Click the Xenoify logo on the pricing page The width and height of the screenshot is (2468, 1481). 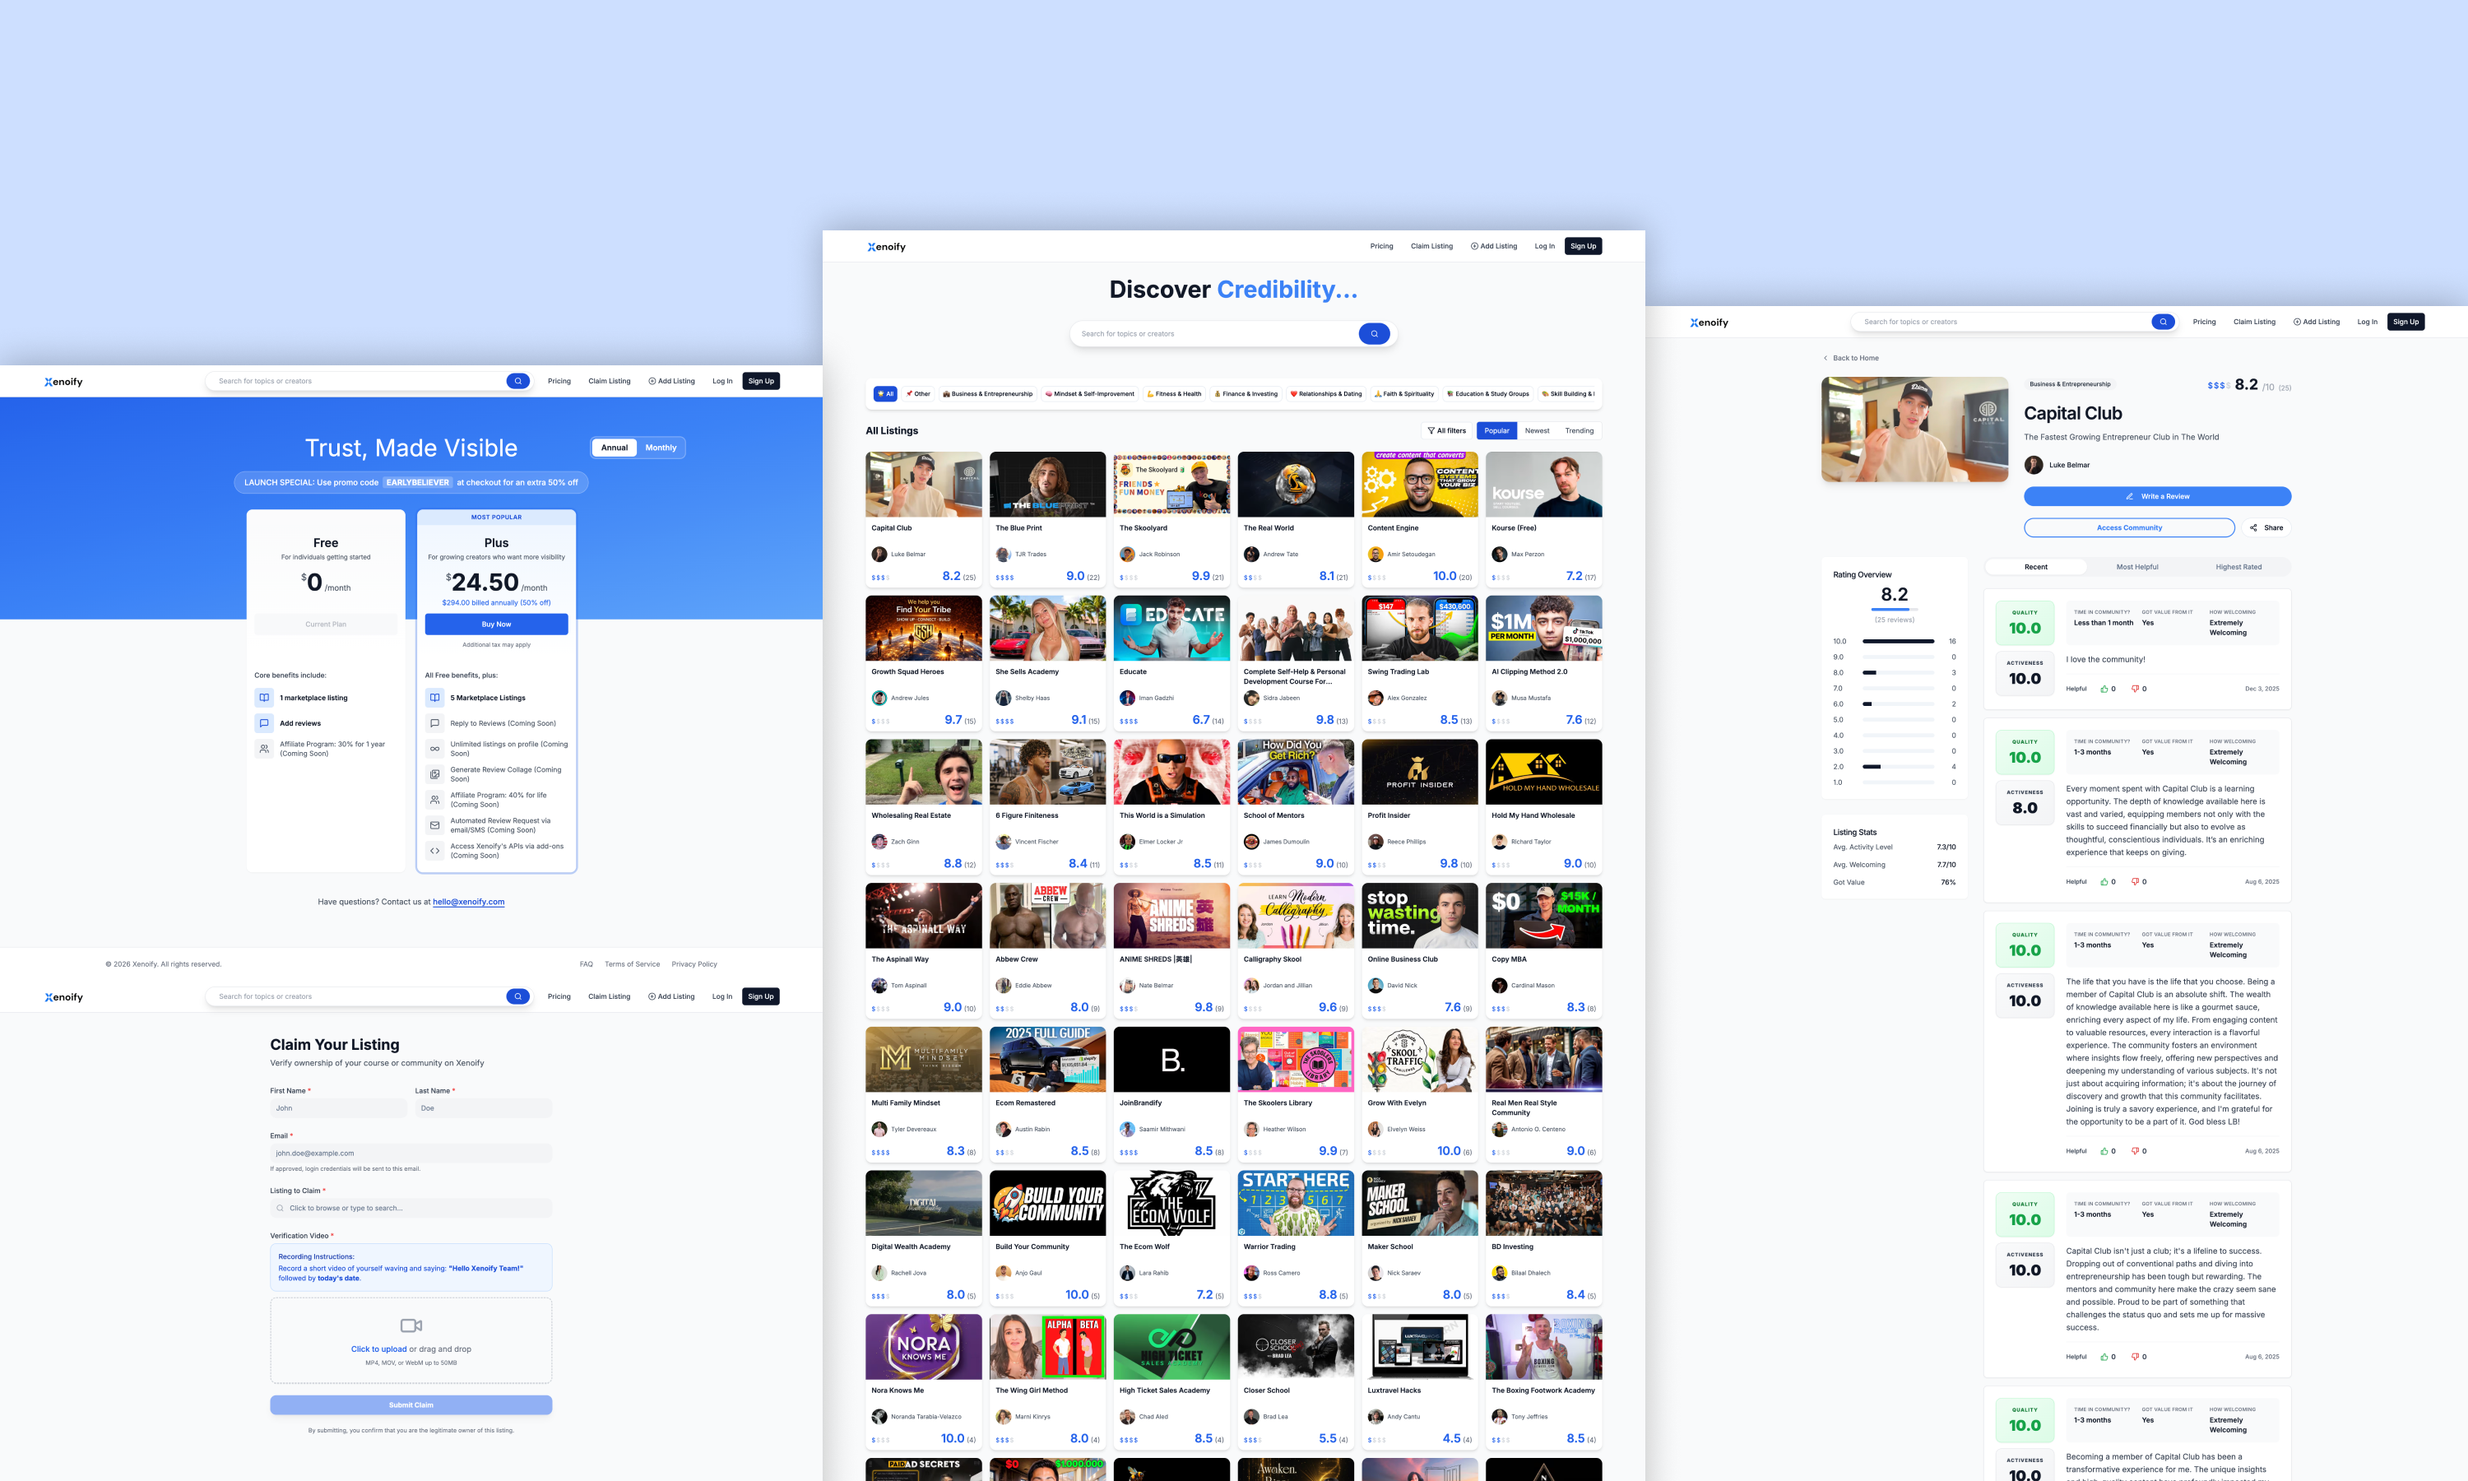point(64,381)
